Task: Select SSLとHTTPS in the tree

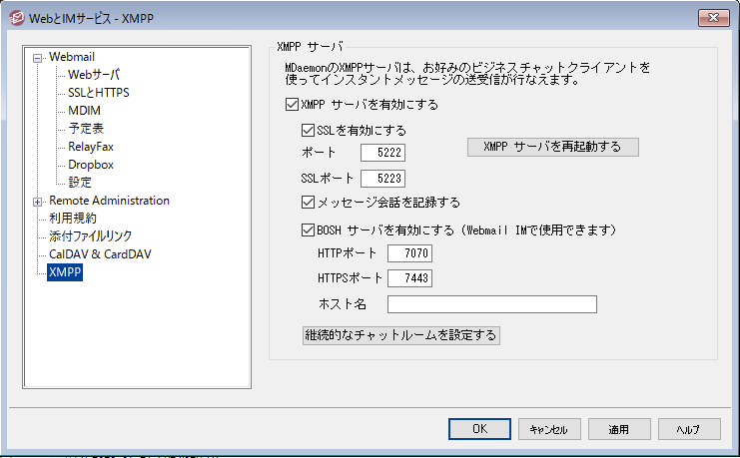Action: (x=98, y=93)
